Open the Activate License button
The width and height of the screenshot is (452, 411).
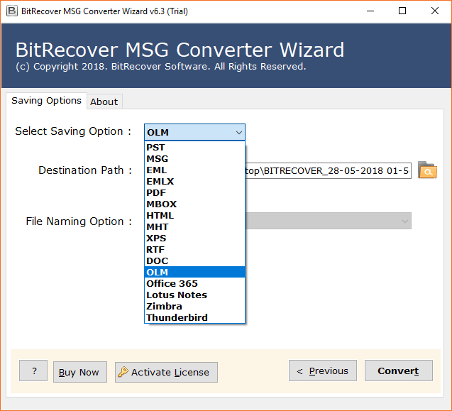pos(166,372)
